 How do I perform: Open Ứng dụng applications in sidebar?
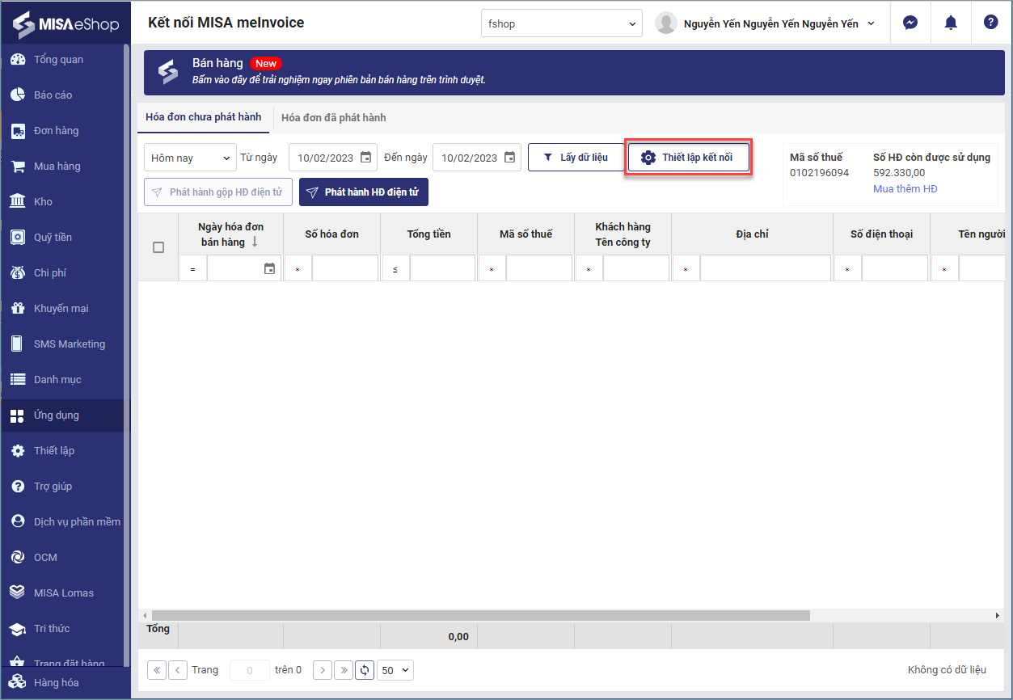coord(61,415)
